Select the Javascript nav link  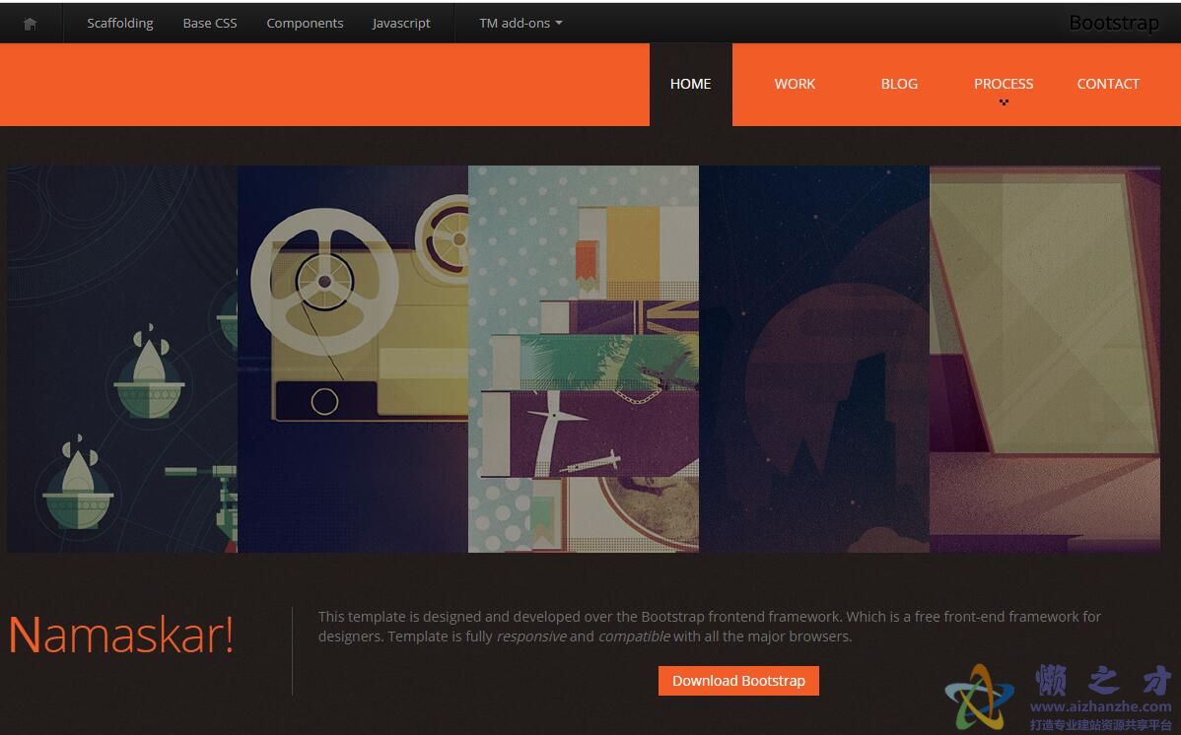click(400, 24)
